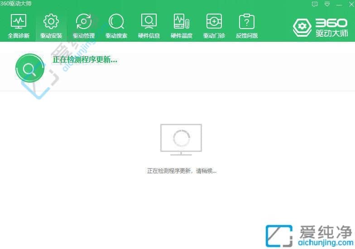The image size is (355, 249).
Task: Open the title bar dropdown menu icon
Action: pyautogui.click(x=327, y=4)
